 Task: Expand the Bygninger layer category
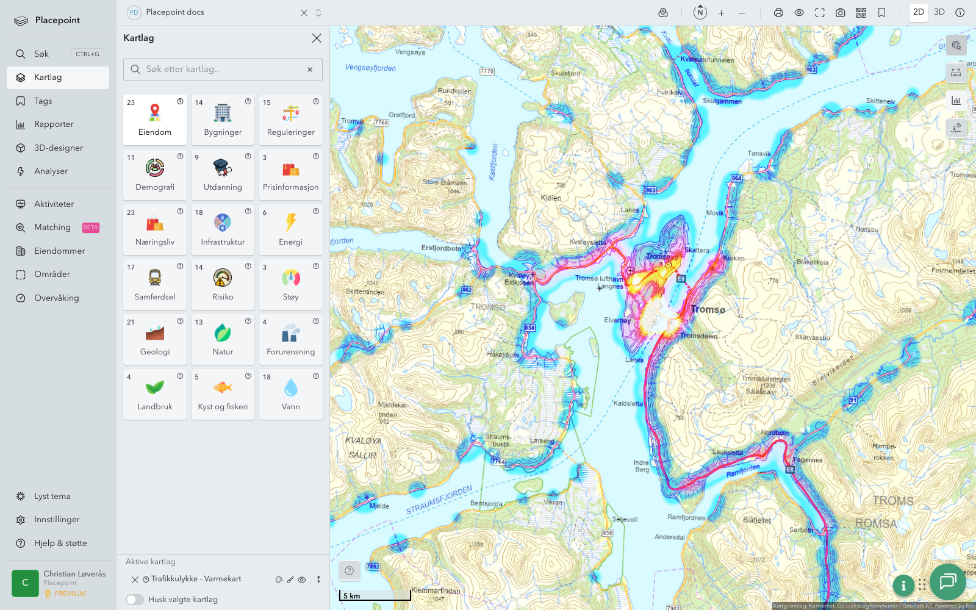point(223,120)
